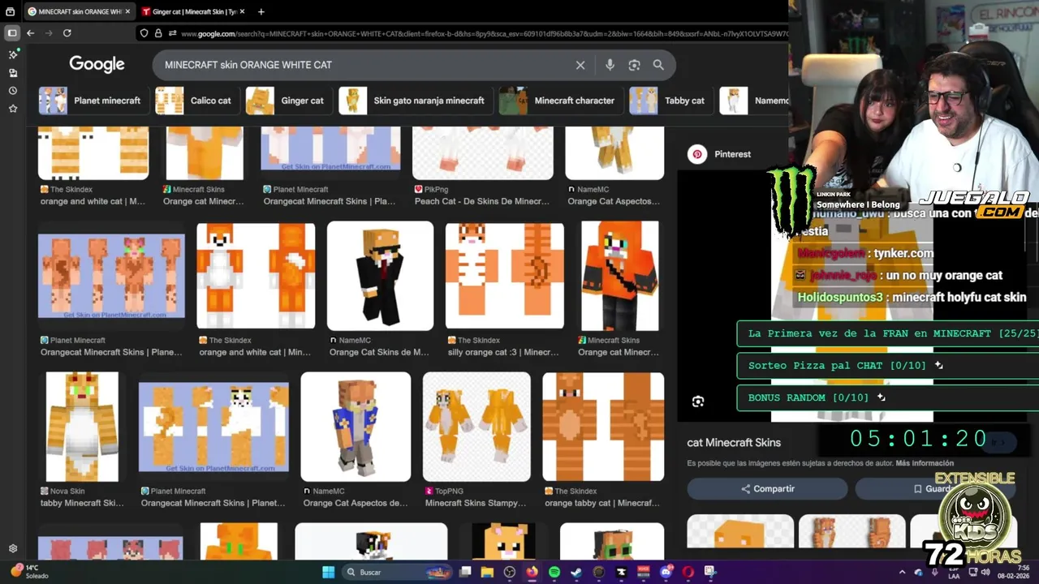Submit the query with magnifier search icon
Viewport: 1039px width, 584px height.
point(658,65)
